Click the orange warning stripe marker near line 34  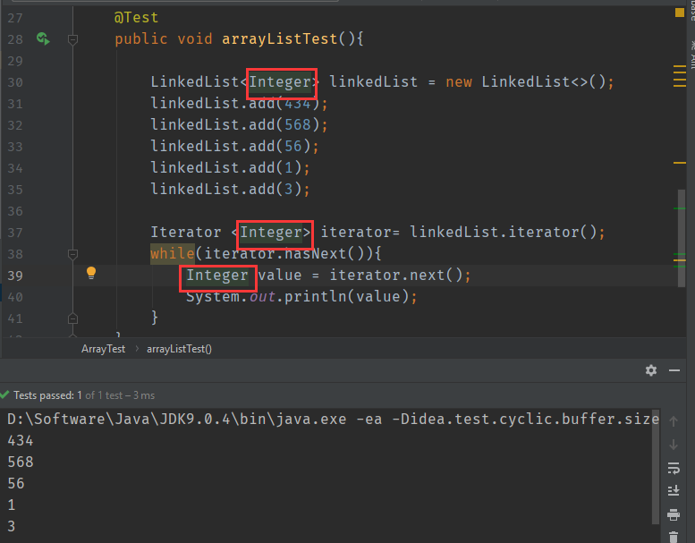coord(680,163)
